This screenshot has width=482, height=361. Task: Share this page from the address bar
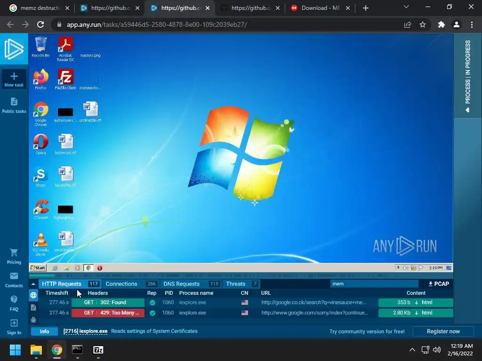pyautogui.click(x=408, y=24)
